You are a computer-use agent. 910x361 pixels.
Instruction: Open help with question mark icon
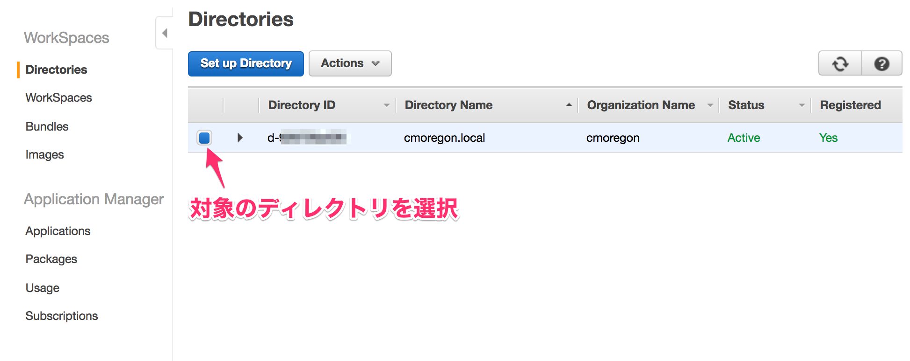tap(881, 63)
